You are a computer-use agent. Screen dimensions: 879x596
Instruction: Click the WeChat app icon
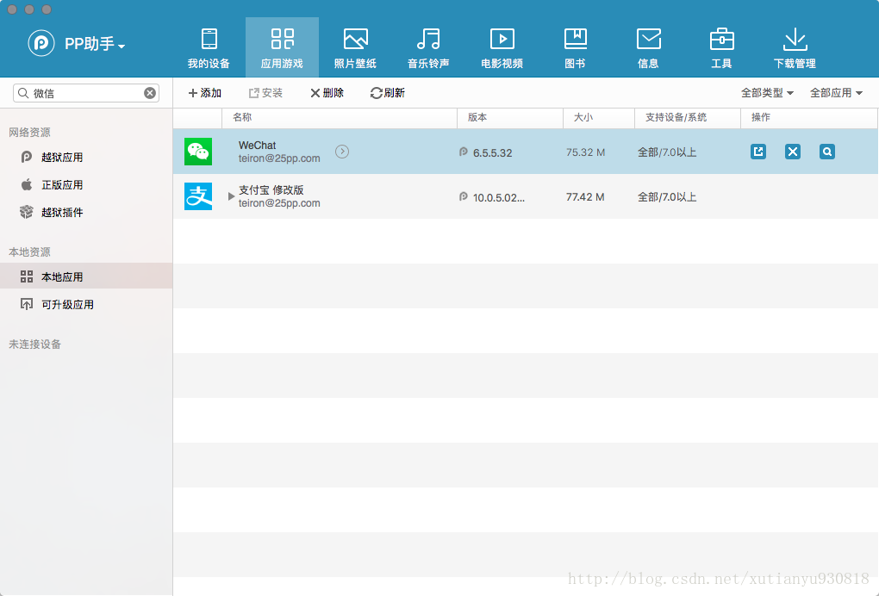pyautogui.click(x=198, y=152)
